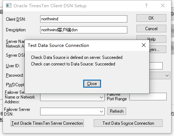Click the Cancel button in DSN Setup
This screenshot has height=136, width=174.
(151, 29)
